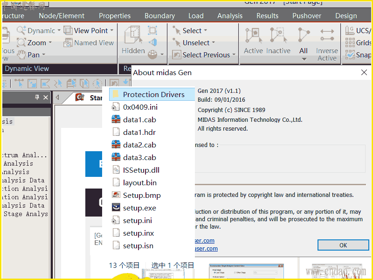Select the dashed circle select icon
This screenshot has height=280, width=373.
coord(97,84)
